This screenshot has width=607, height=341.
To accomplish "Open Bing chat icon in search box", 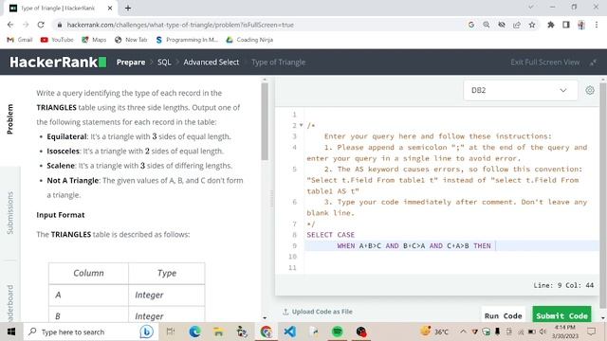I will click(147, 332).
